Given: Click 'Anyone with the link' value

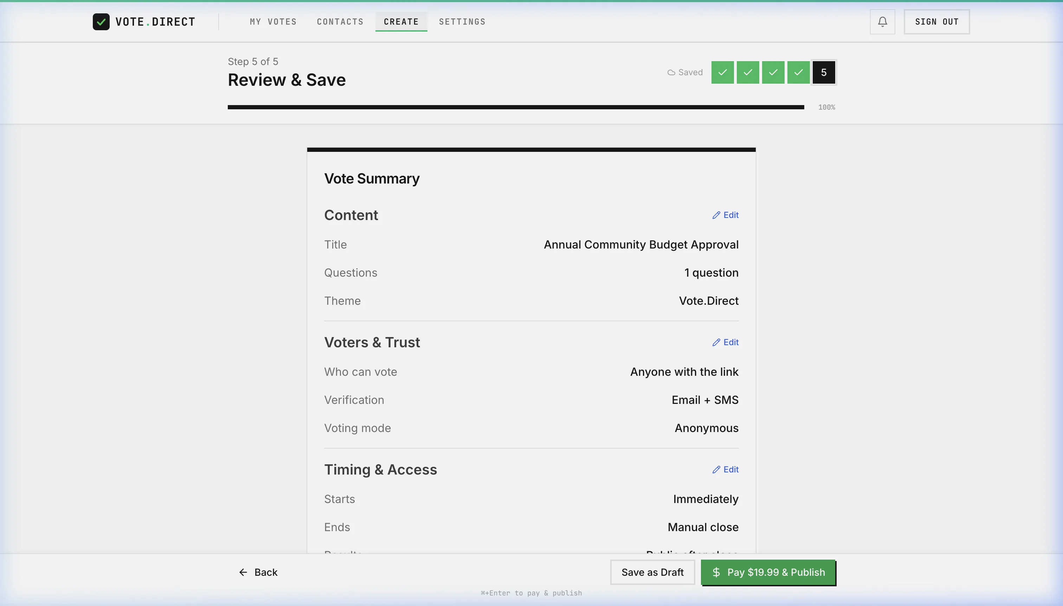Looking at the screenshot, I should [x=684, y=372].
